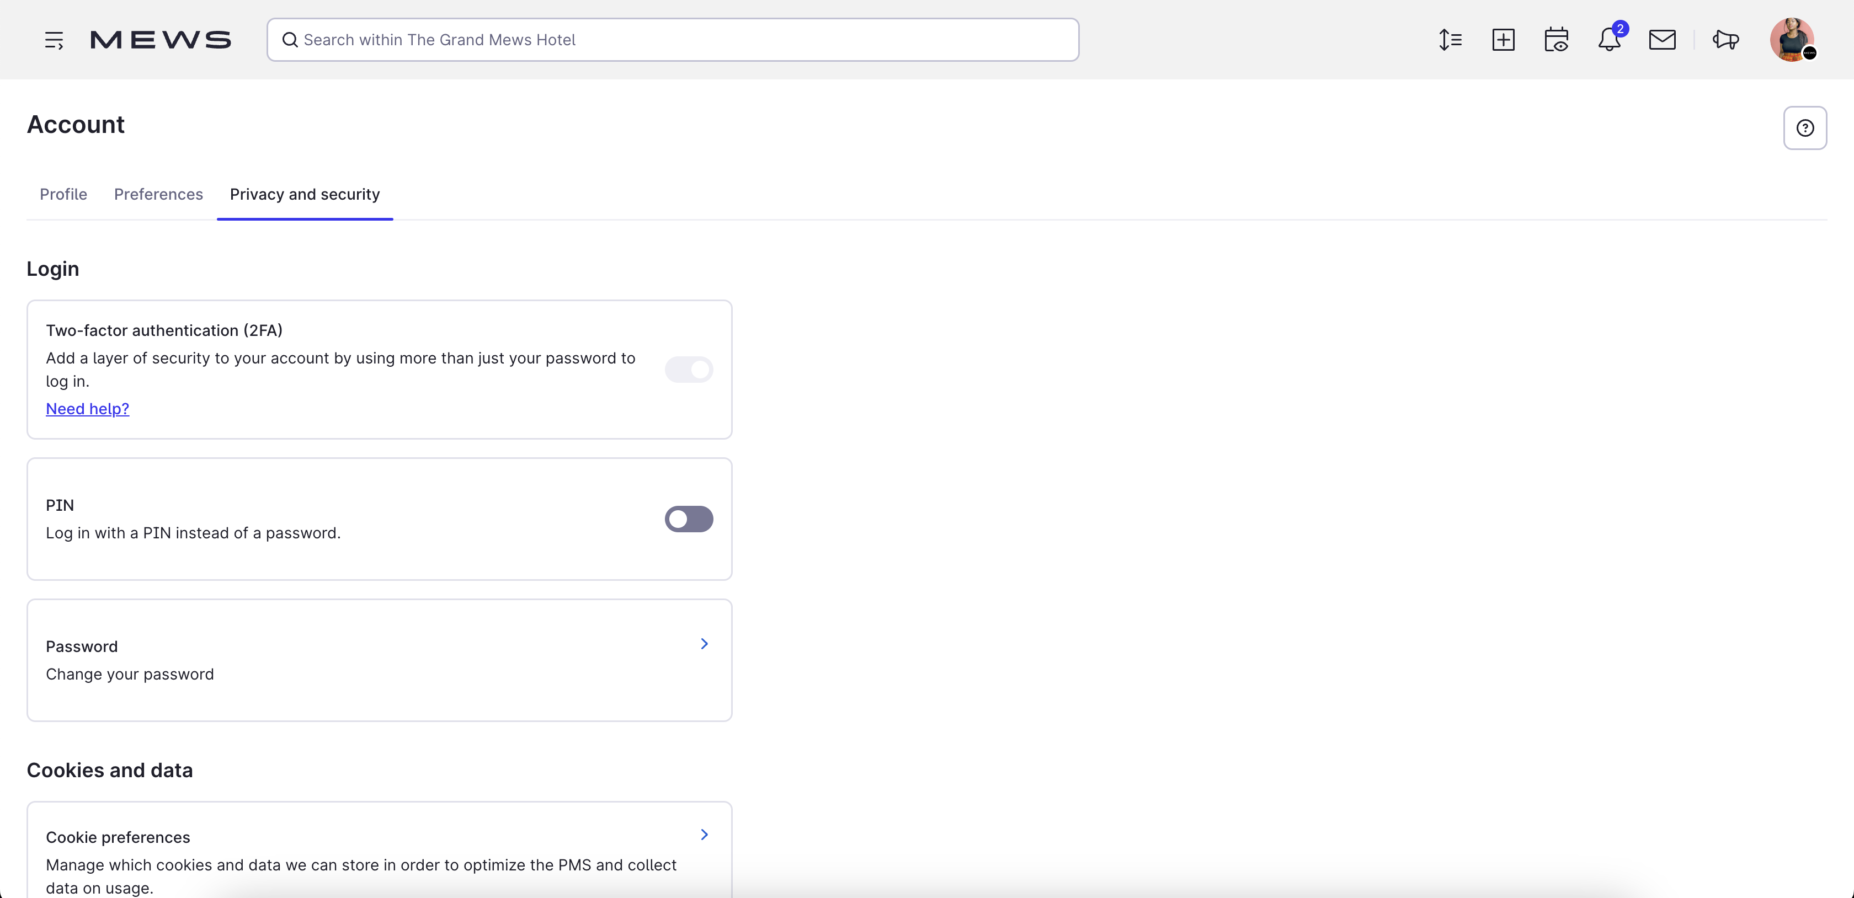
Task: Click the hotel search field
Action: (672, 40)
